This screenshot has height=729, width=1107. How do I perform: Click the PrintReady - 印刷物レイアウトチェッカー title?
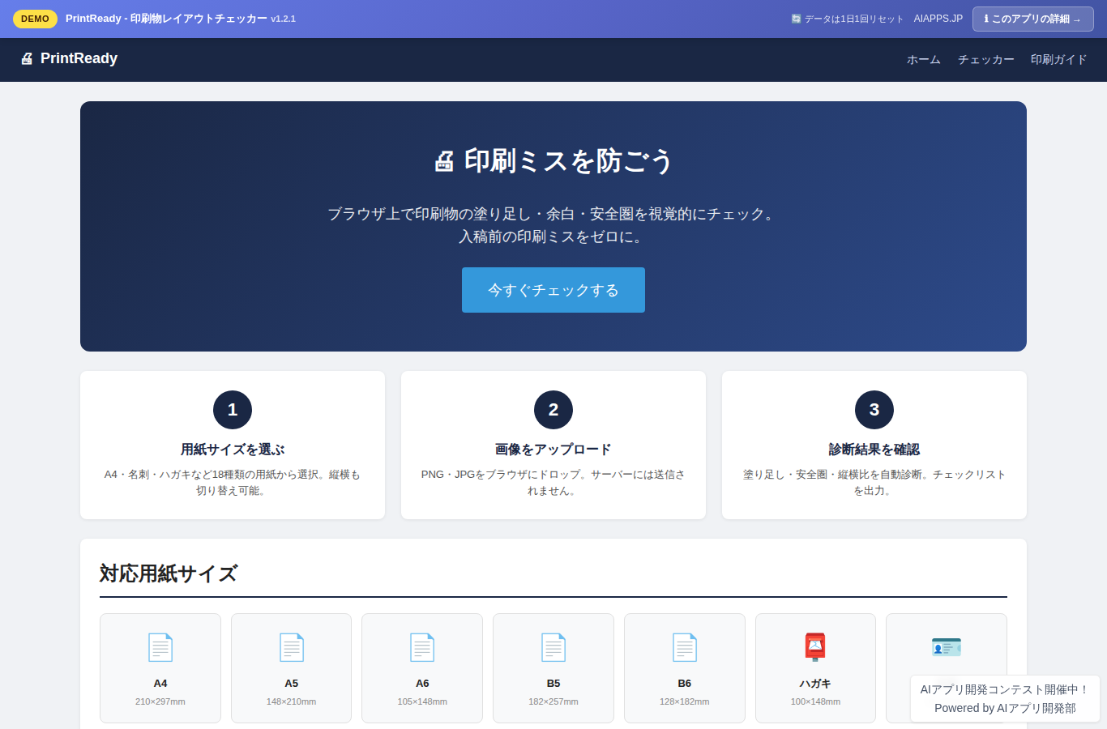[x=166, y=19]
